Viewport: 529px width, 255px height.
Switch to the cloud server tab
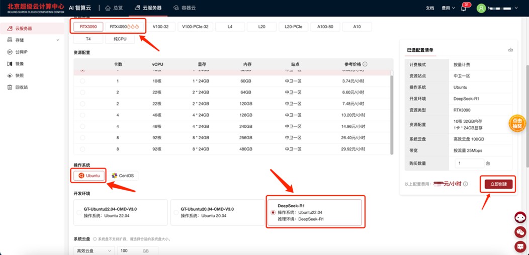[x=148, y=8]
